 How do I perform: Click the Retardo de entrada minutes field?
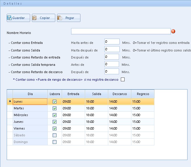pos(112,57)
